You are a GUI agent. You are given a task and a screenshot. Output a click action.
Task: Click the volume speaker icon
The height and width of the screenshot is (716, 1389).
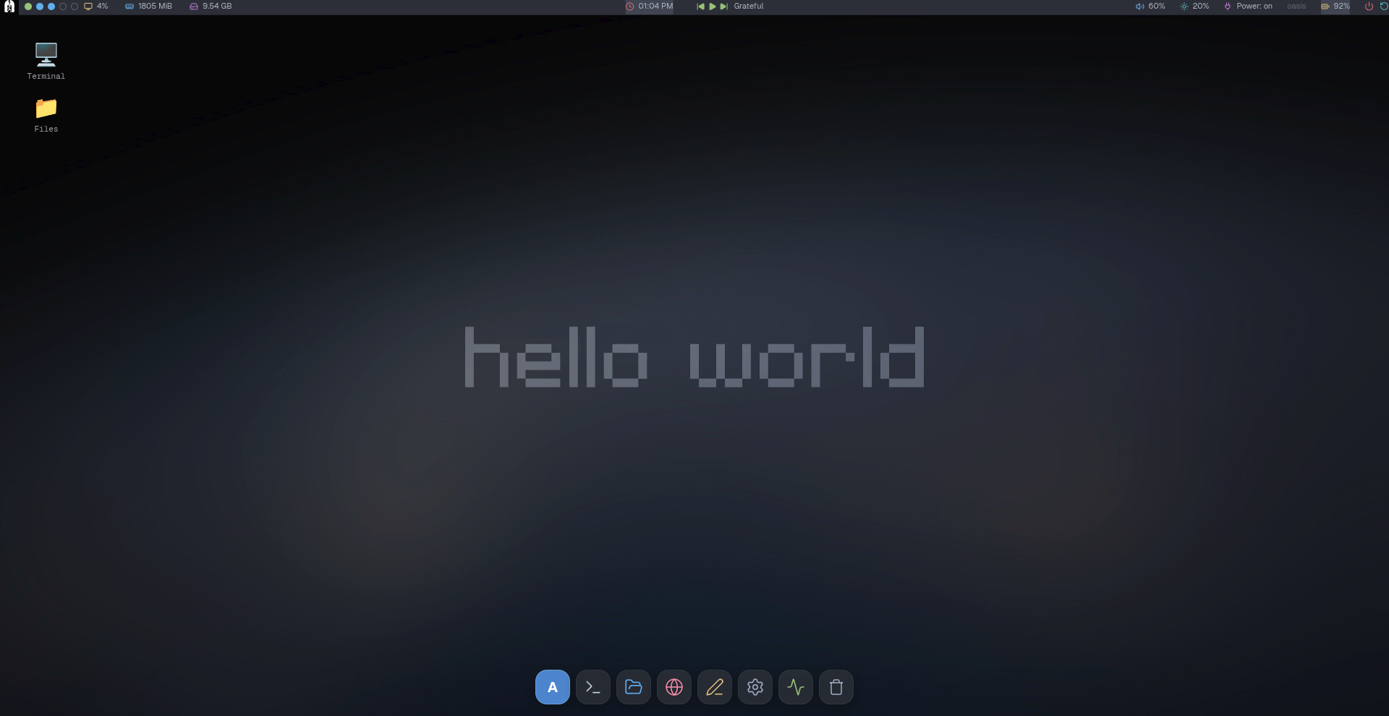1140,7
